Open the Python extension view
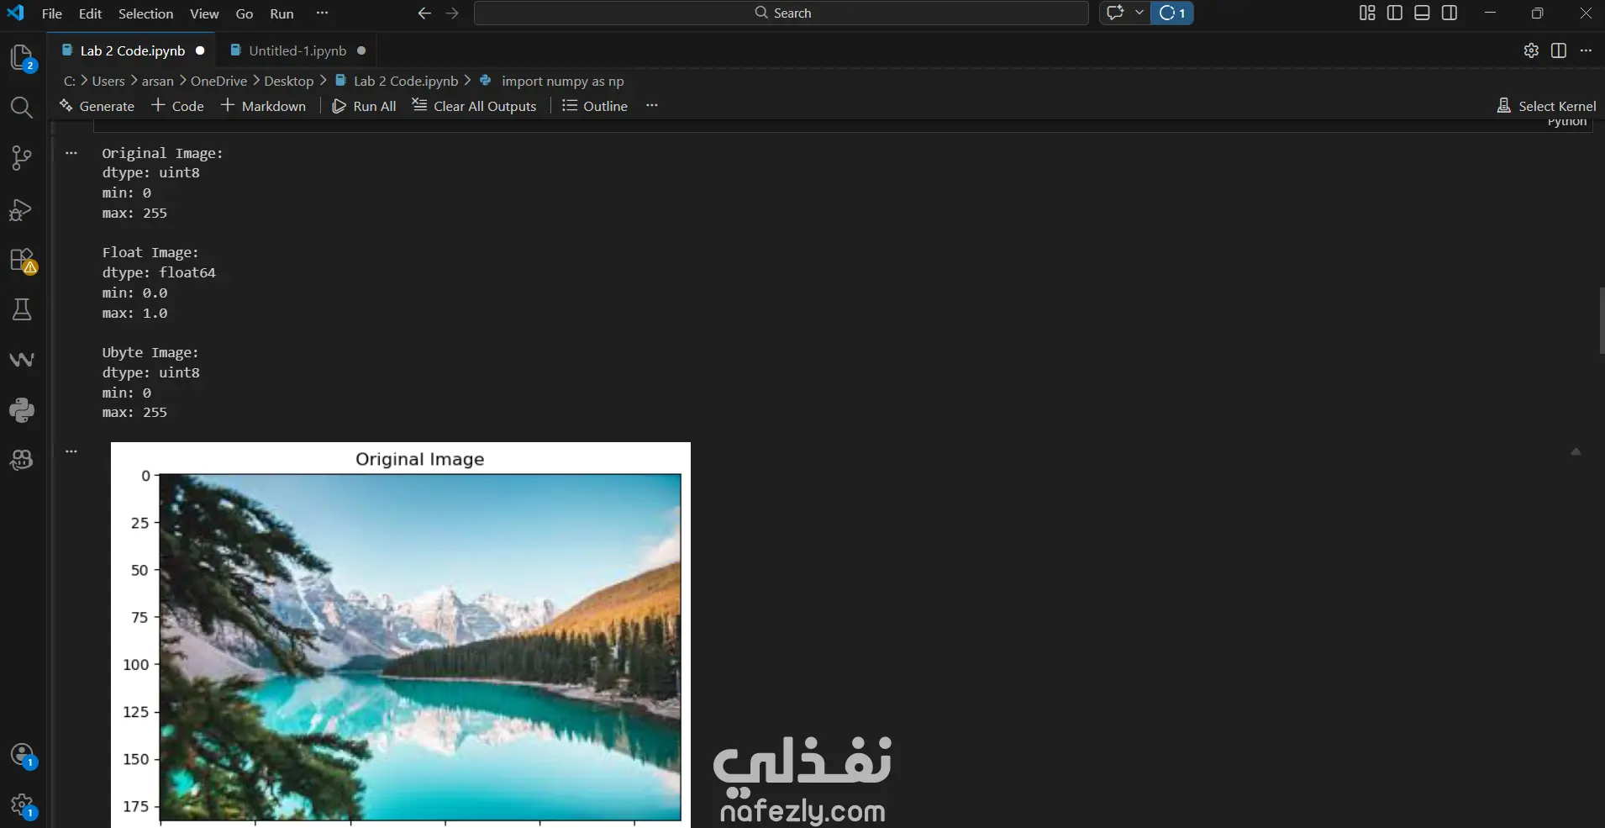The height and width of the screenshot is (828, 1605). (x=22, y=410)
